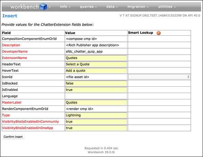Click the RenderComponentEnumOrId value field
The height and width of the screenshot is (157, 203).
[x=96, y=109]
